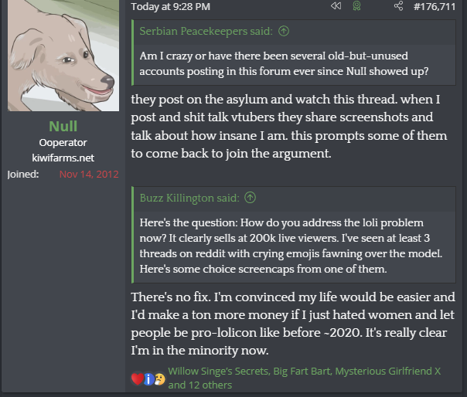Expand Buzz Killington's quoted message block

point(294,247)
